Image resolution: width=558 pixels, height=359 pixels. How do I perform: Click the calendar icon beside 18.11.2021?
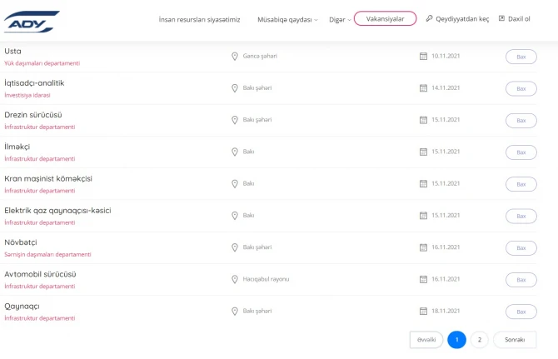[423, 311]
